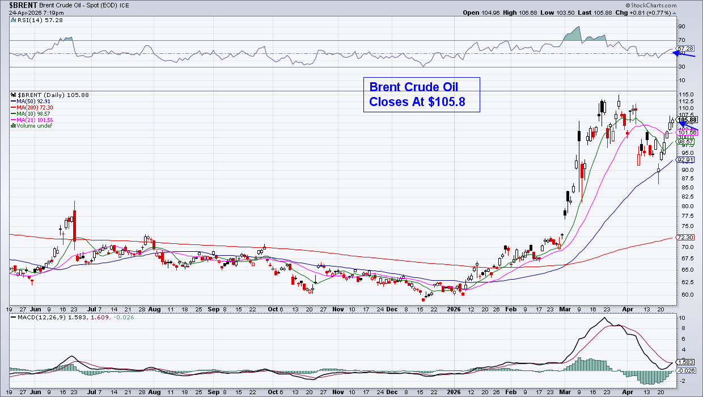This screenshot has height=397, width=703.
Task: Click the MA(200) red line marker
Action: [13, 107]
